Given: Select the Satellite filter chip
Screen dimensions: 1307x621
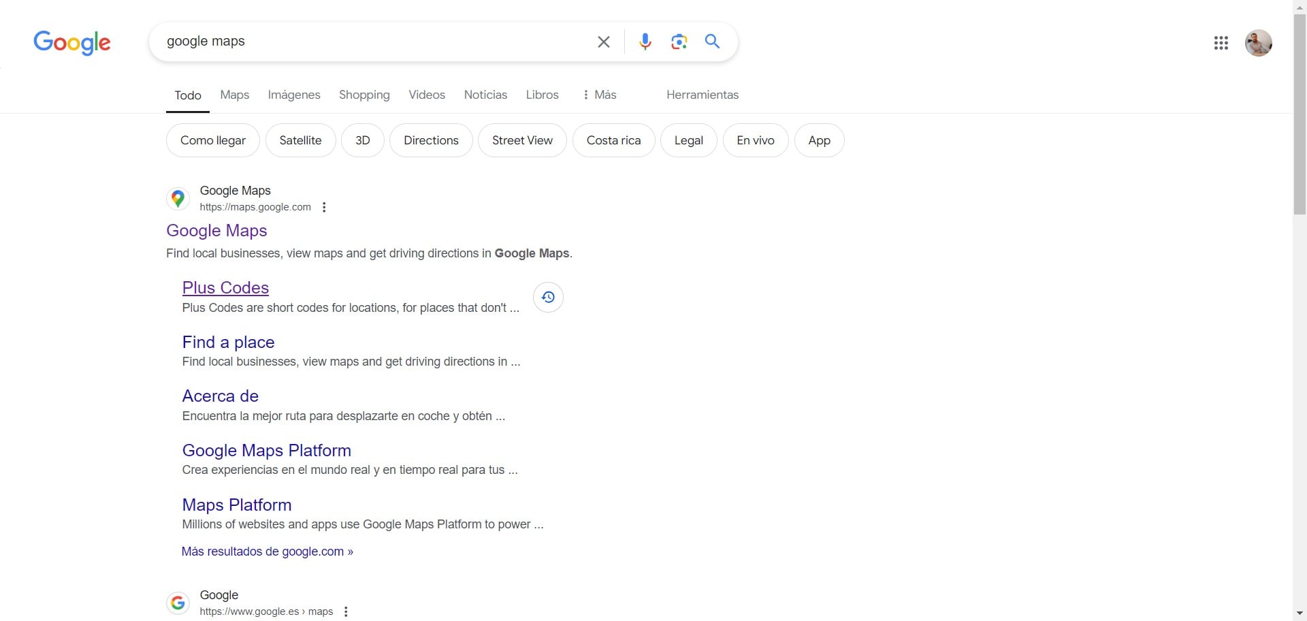Looking at the screenshot, I should click(x=300, y=140).
